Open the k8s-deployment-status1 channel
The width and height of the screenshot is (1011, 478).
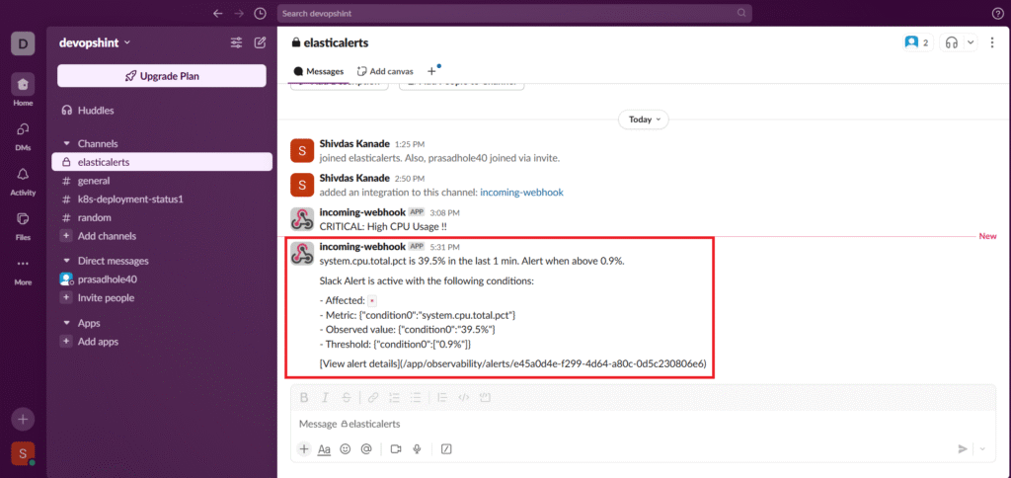point(162,199)
